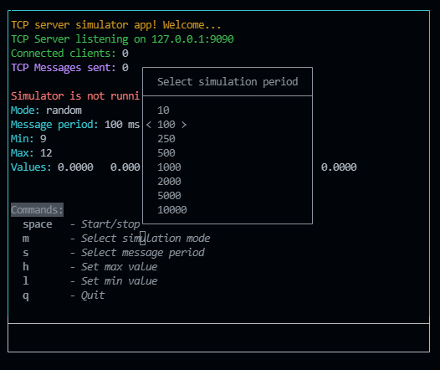Click the left angle bracket beside 100
Screen dimensions: 440x370
[149, 125]
